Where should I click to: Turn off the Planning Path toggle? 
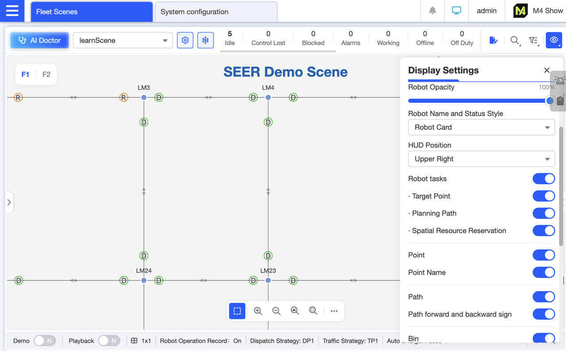[x=543, y=213]
